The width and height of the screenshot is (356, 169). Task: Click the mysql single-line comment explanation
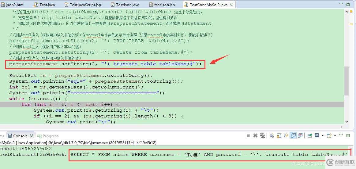[111, 35]
